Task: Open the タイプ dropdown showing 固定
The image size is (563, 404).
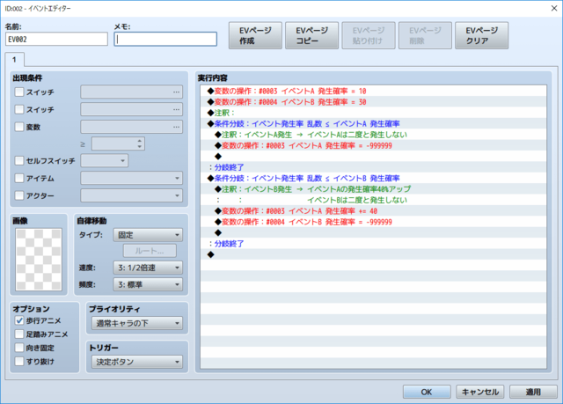Action: tap(148, 235)
